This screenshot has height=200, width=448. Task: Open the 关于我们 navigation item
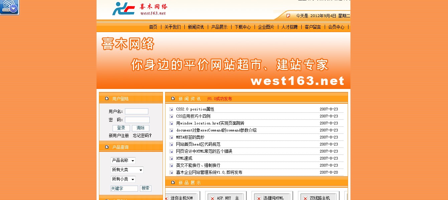pyautogui.click(x=172, y=27)
